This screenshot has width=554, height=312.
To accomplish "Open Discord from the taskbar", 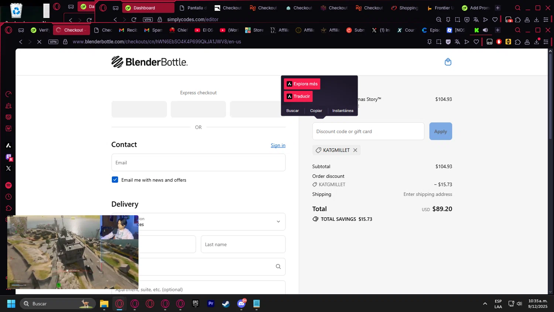I will tap(242, 303).
